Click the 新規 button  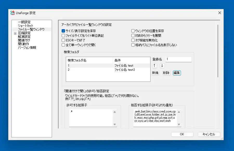(x=155, y=73)
